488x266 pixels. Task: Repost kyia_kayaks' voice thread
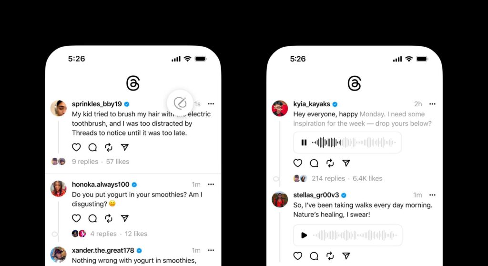[x=330, y=163]
